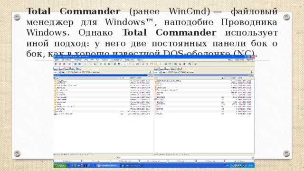Click the magnifier search toolbar icon

coord(85,64)
